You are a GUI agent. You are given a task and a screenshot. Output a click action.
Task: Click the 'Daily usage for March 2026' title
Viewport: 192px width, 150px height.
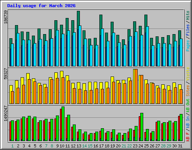coord(41,6)
